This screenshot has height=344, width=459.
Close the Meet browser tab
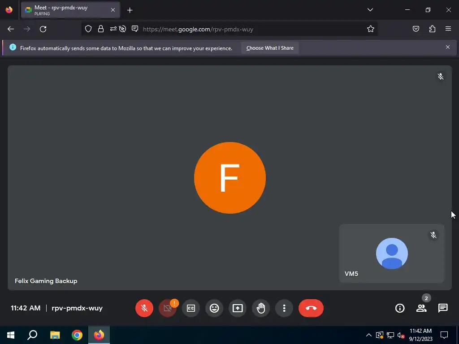tap(113, 10)
